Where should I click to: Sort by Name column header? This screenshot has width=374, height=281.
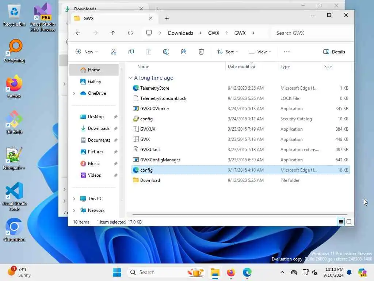tap(143, 67)
